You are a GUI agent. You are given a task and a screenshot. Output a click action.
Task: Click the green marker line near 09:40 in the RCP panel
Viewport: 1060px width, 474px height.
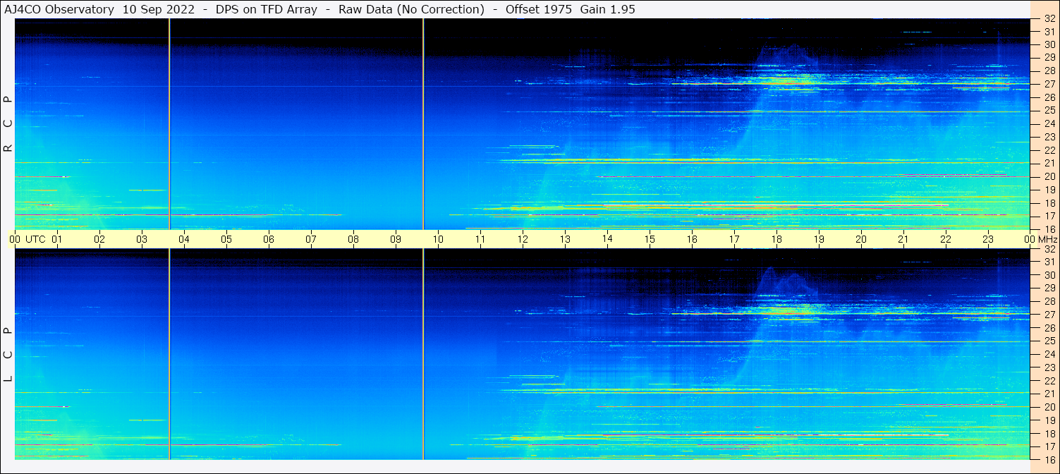pos(423,124)
